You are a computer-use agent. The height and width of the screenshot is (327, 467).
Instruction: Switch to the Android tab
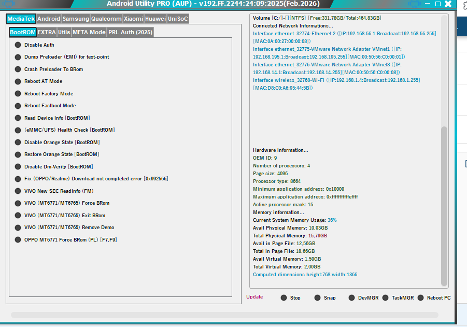(49, 19)
